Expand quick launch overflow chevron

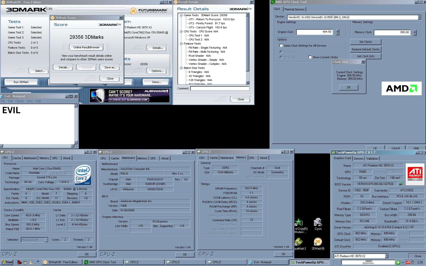(38, 262)
